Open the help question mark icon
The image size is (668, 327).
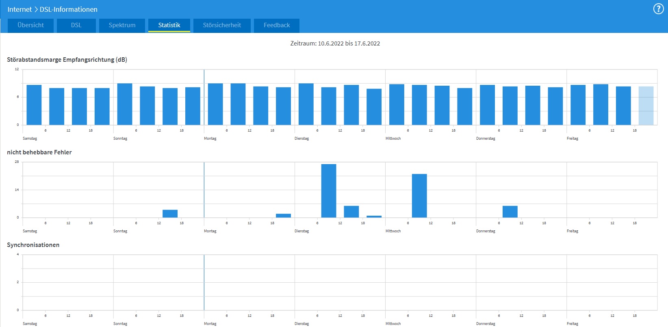tap(658, 9)
